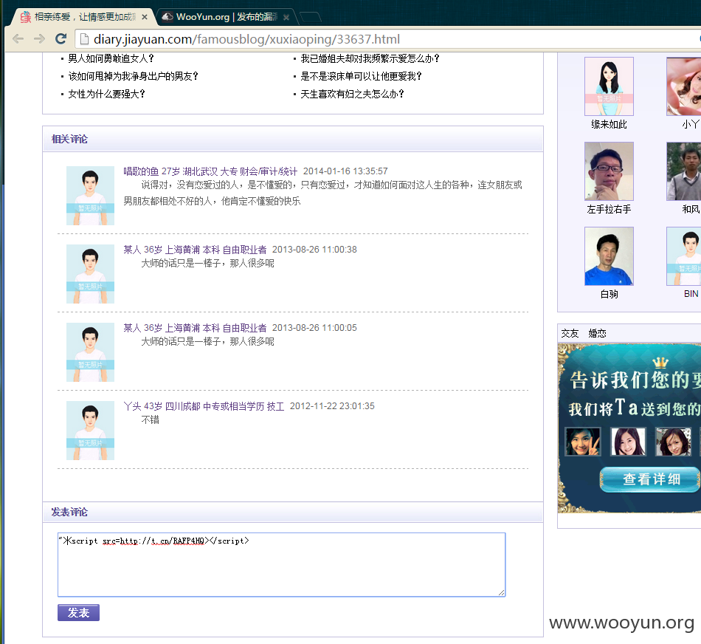Click the timestamp 2012-11-22 23:01:35
The image size is (701, 644).
point(332,406)
